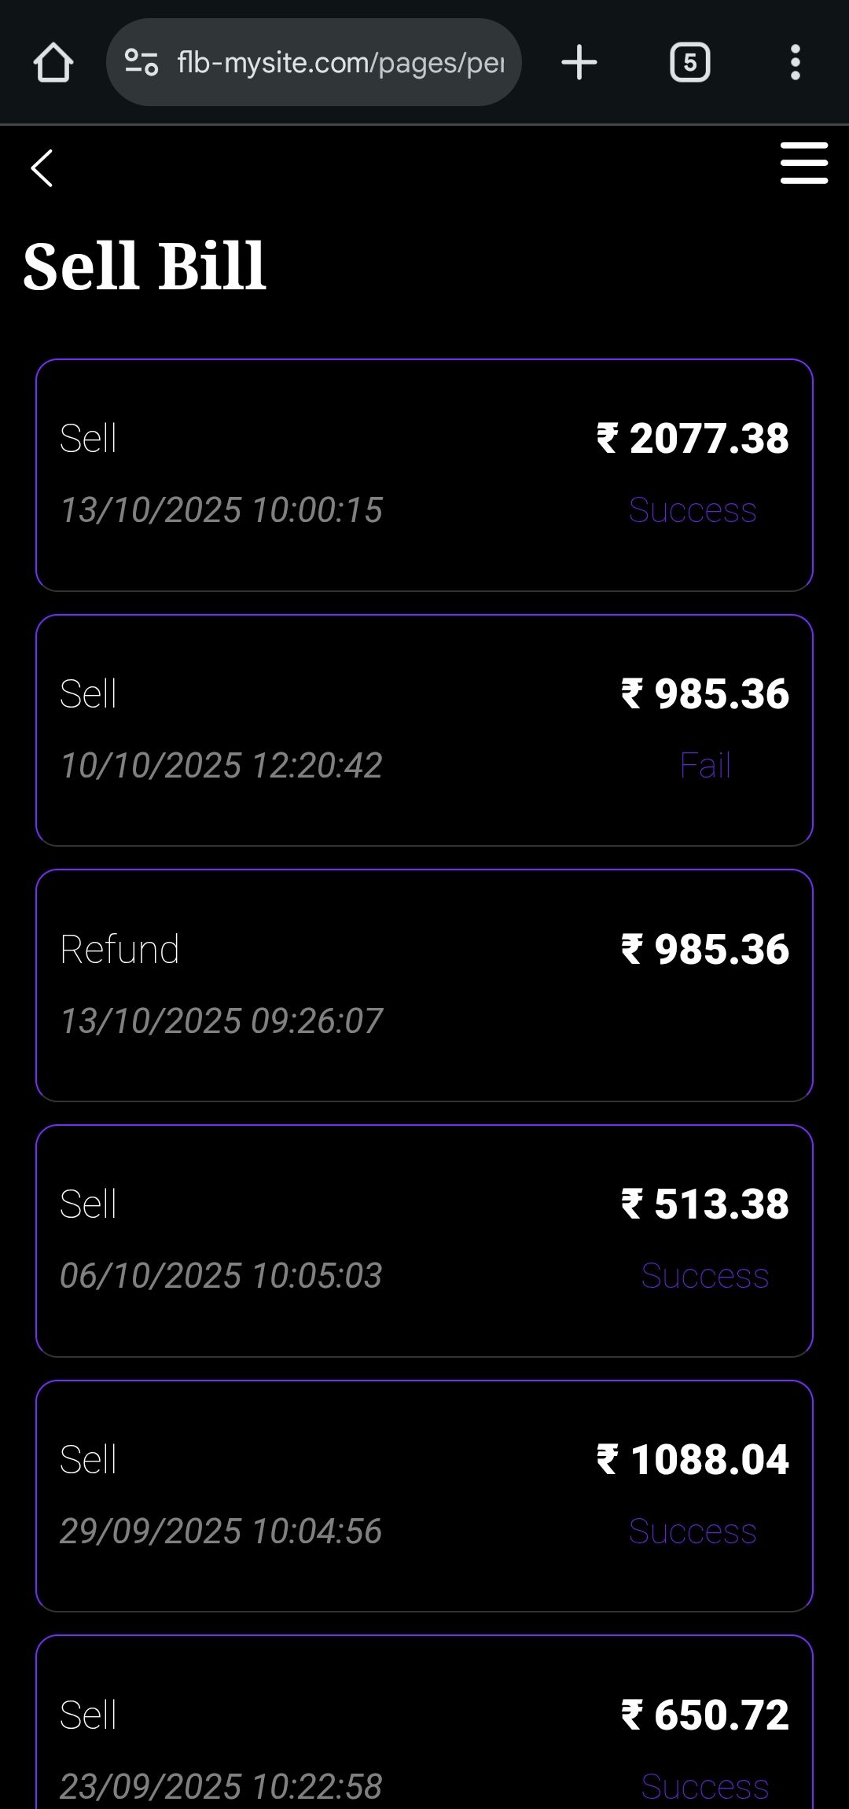Tap the Refund date 13/10/2025 09:26:07

221,1021
